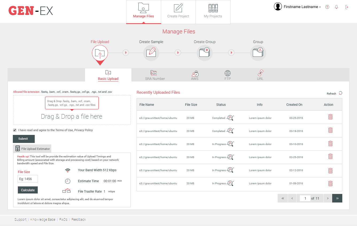Click the Create Group step icon
Image resolution: width=357 pixels, height=226 pixels.
[205, 53]
